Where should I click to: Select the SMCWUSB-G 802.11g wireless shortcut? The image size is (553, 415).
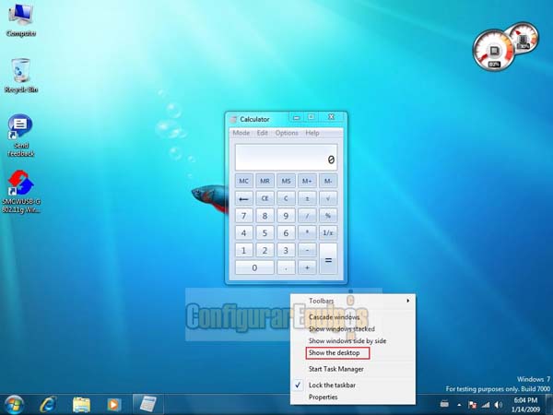pyautogui.click(x=21, y=192)
